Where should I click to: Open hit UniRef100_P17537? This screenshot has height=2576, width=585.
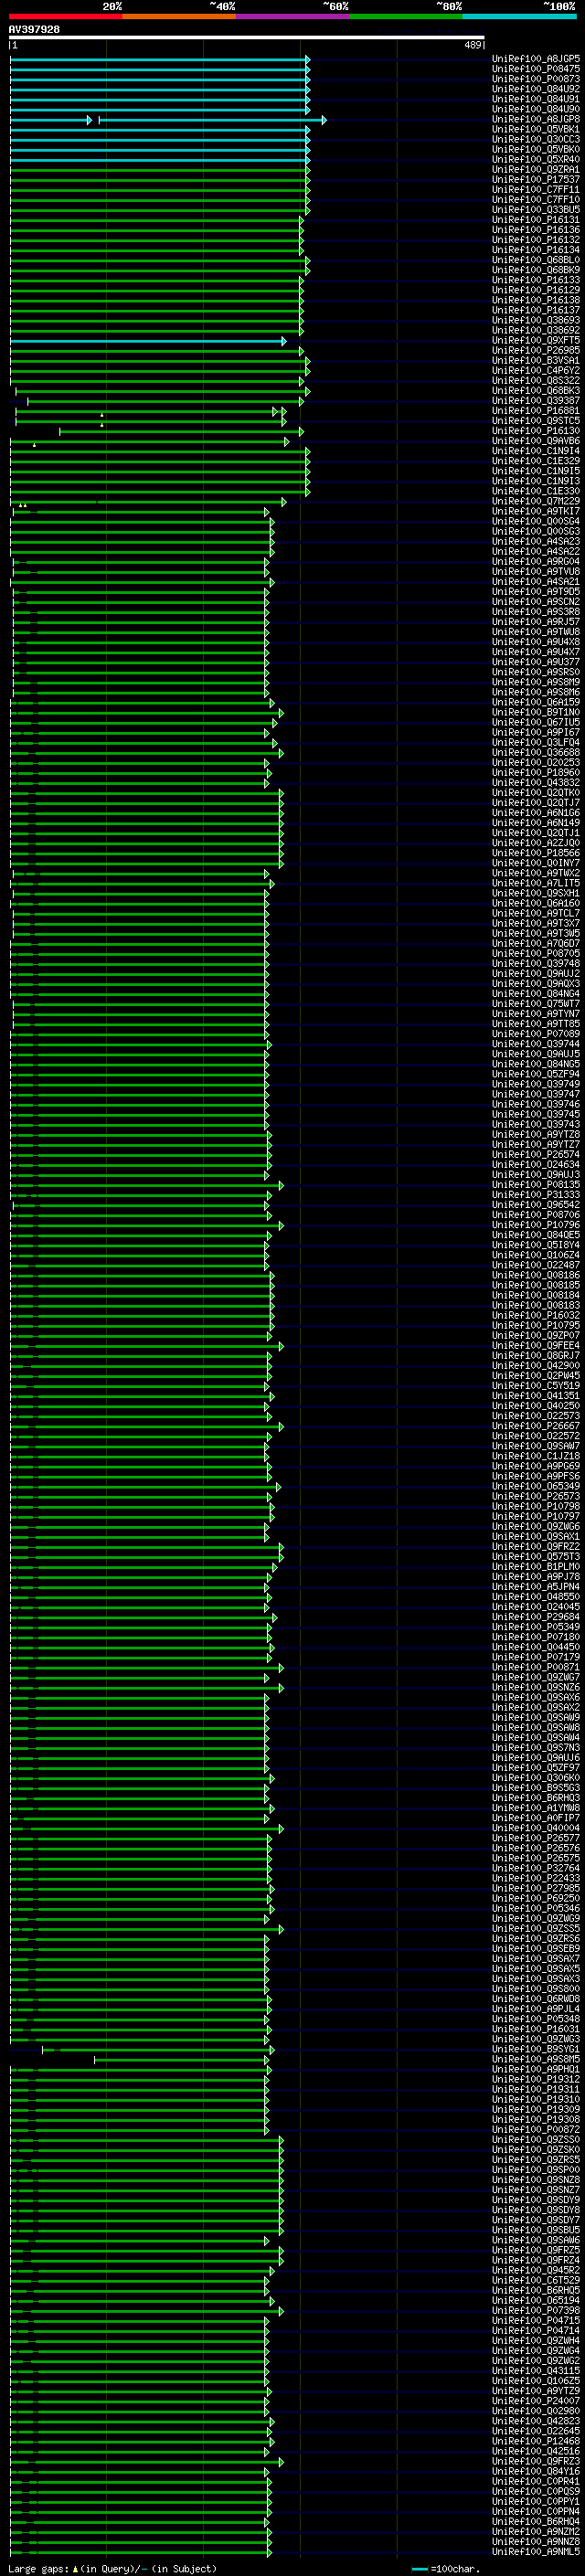click(536, 179)
